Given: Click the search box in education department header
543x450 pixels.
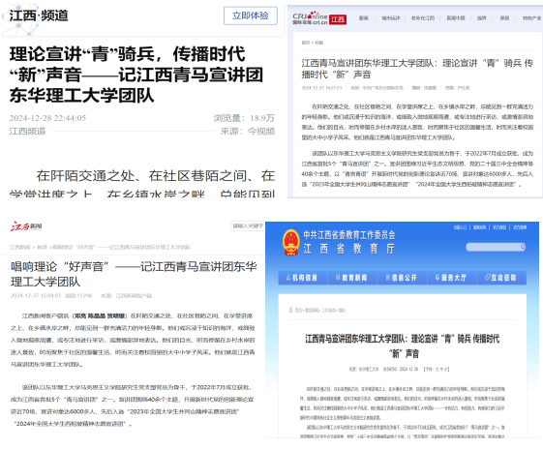Looking at the screenshot, I should pyautogui.click(x=496, y=247).
